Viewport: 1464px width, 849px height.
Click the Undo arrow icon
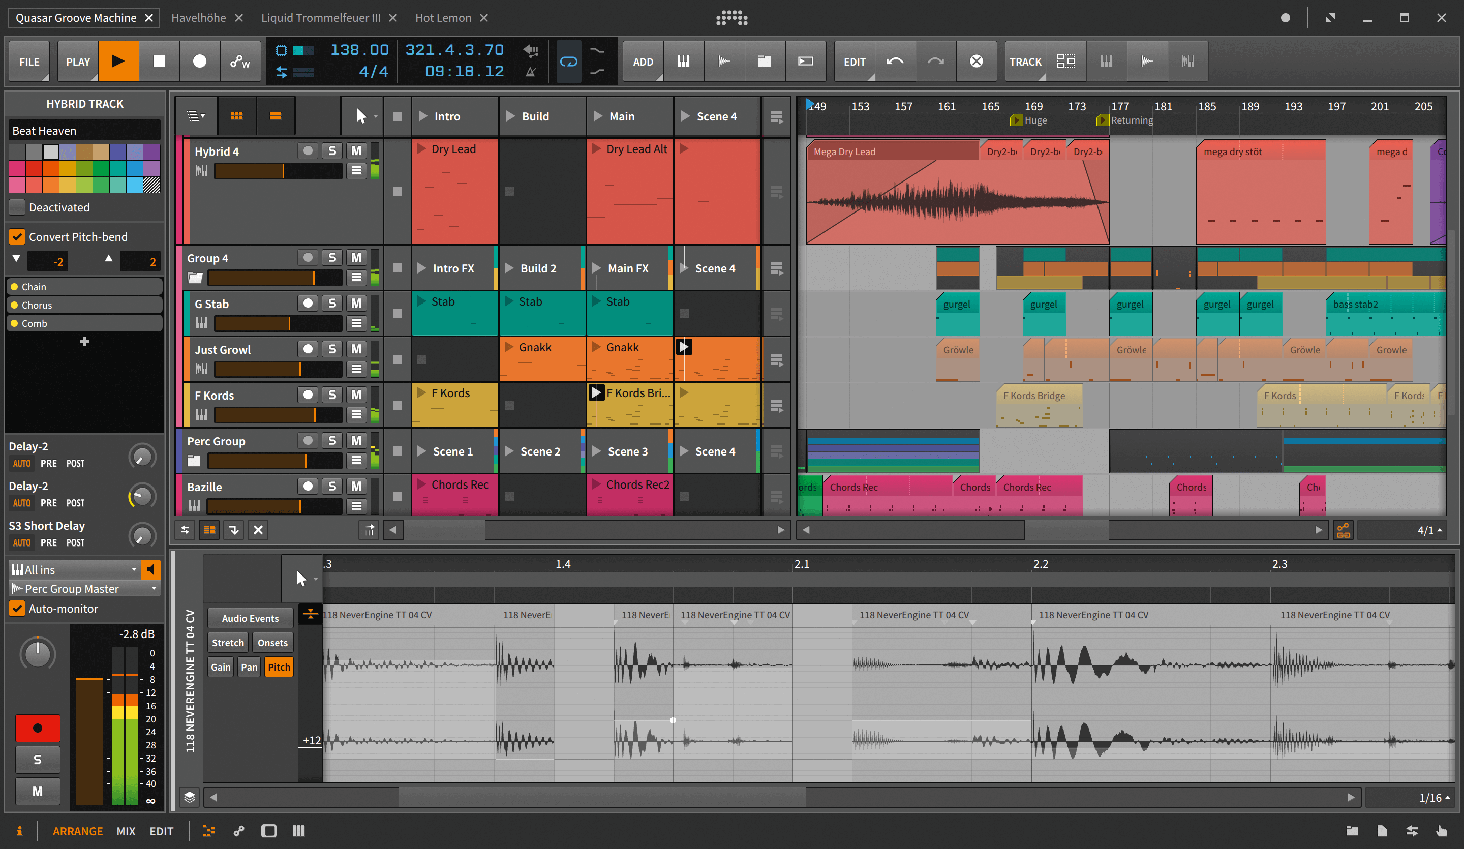click(895, 61)
